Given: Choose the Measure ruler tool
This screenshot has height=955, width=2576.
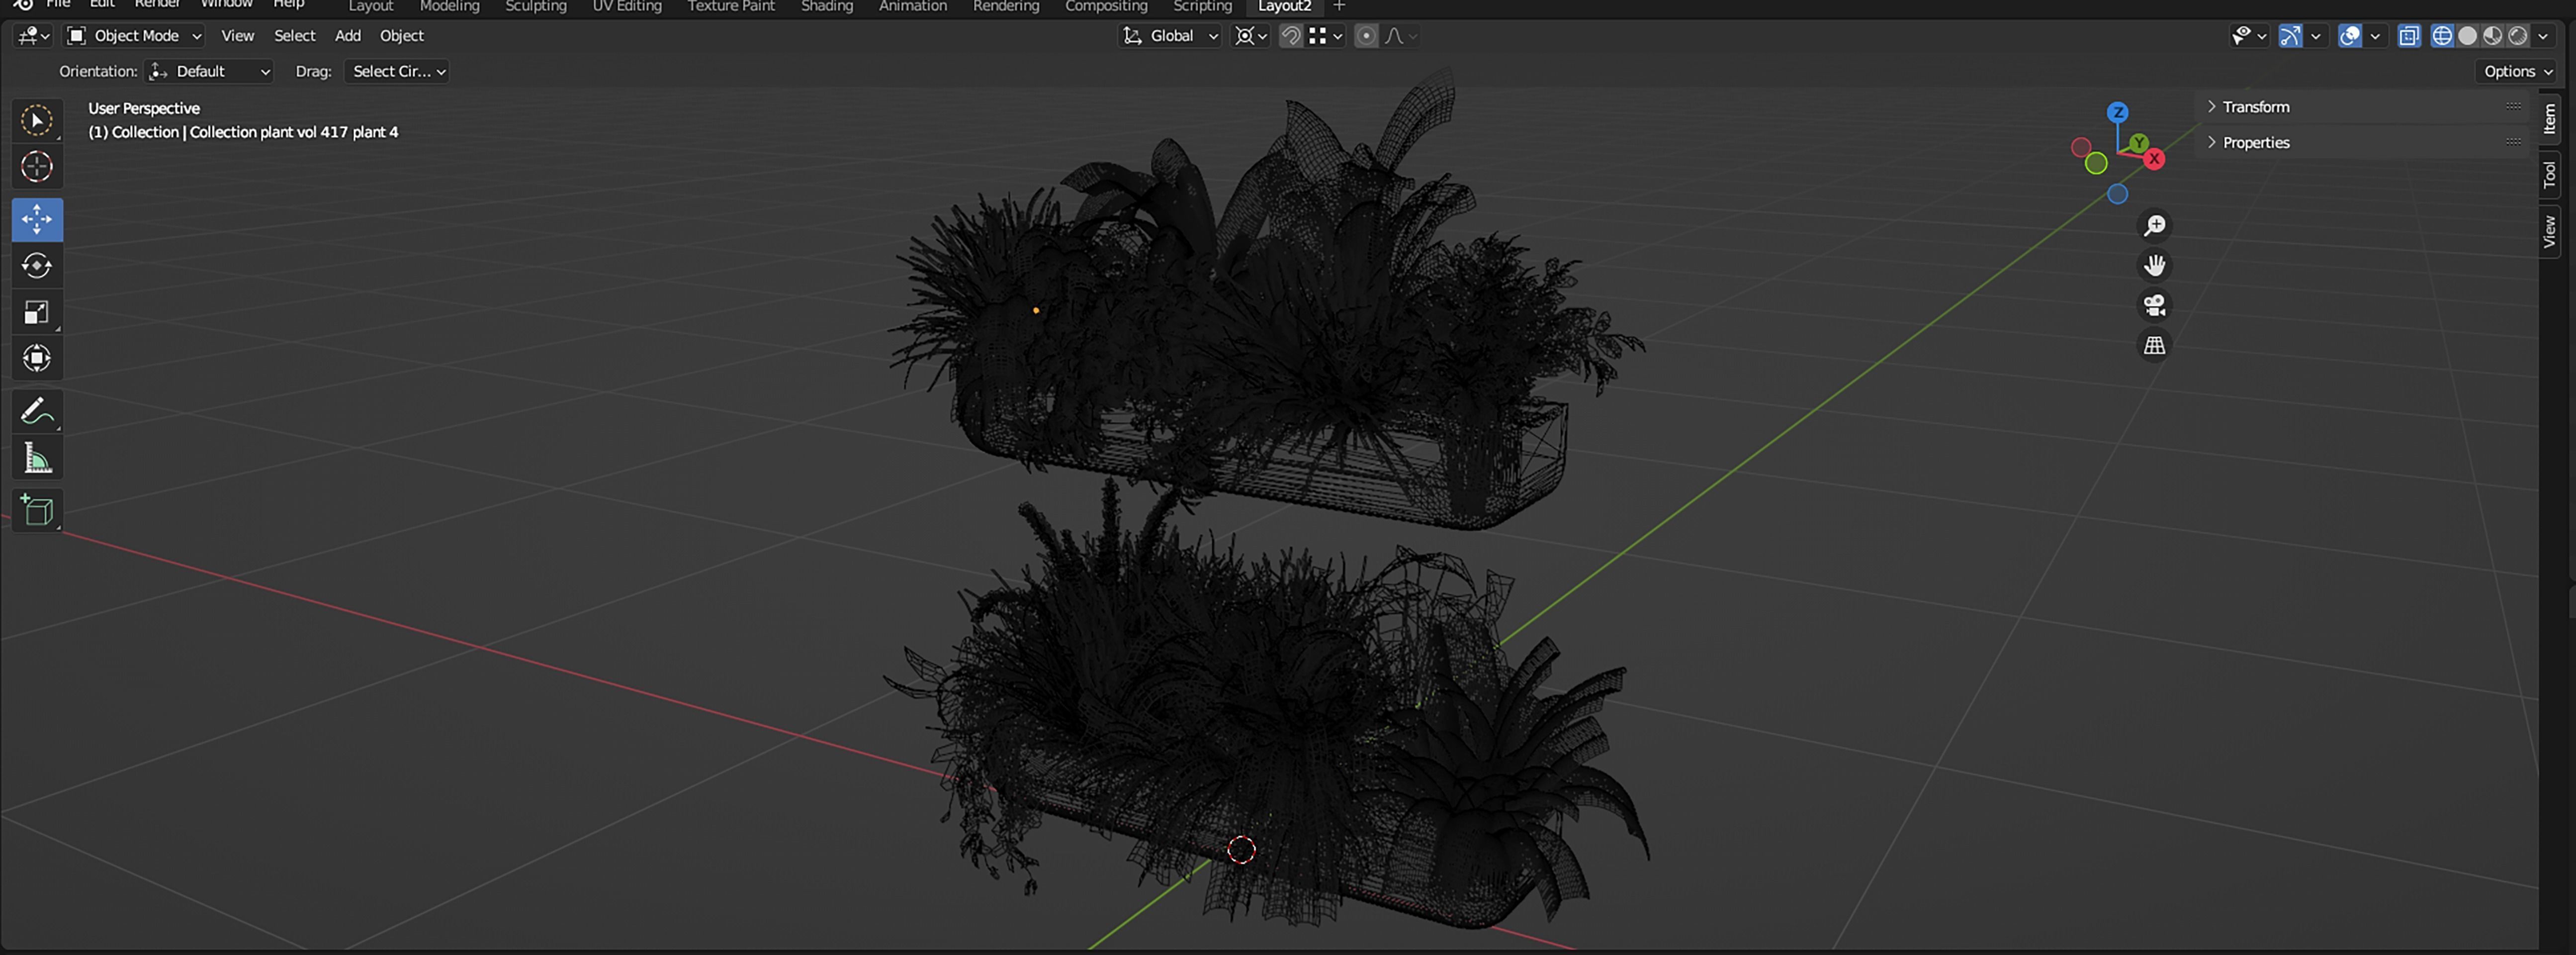Looking at the screenshot, I should [x=37, y=458].
